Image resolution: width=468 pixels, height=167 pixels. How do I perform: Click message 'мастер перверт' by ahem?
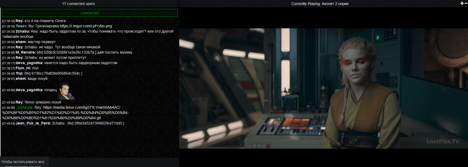coord(42,42)
